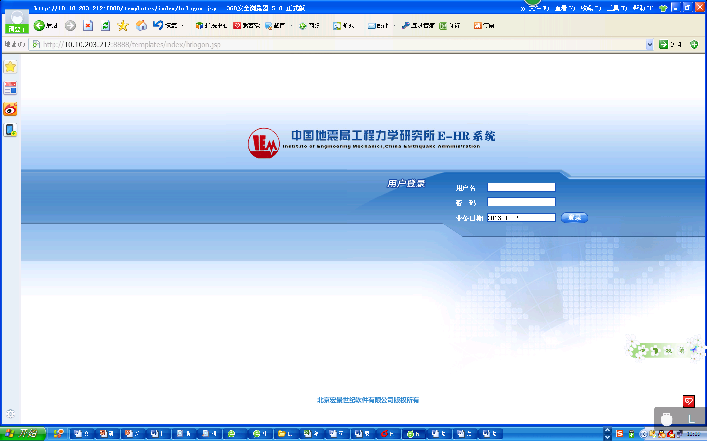The height and width of the screenshot is (441, 707).
Task: Expand the hidden menu chevron before 文件
Action: pyautogui.click(x=523, y=9)
